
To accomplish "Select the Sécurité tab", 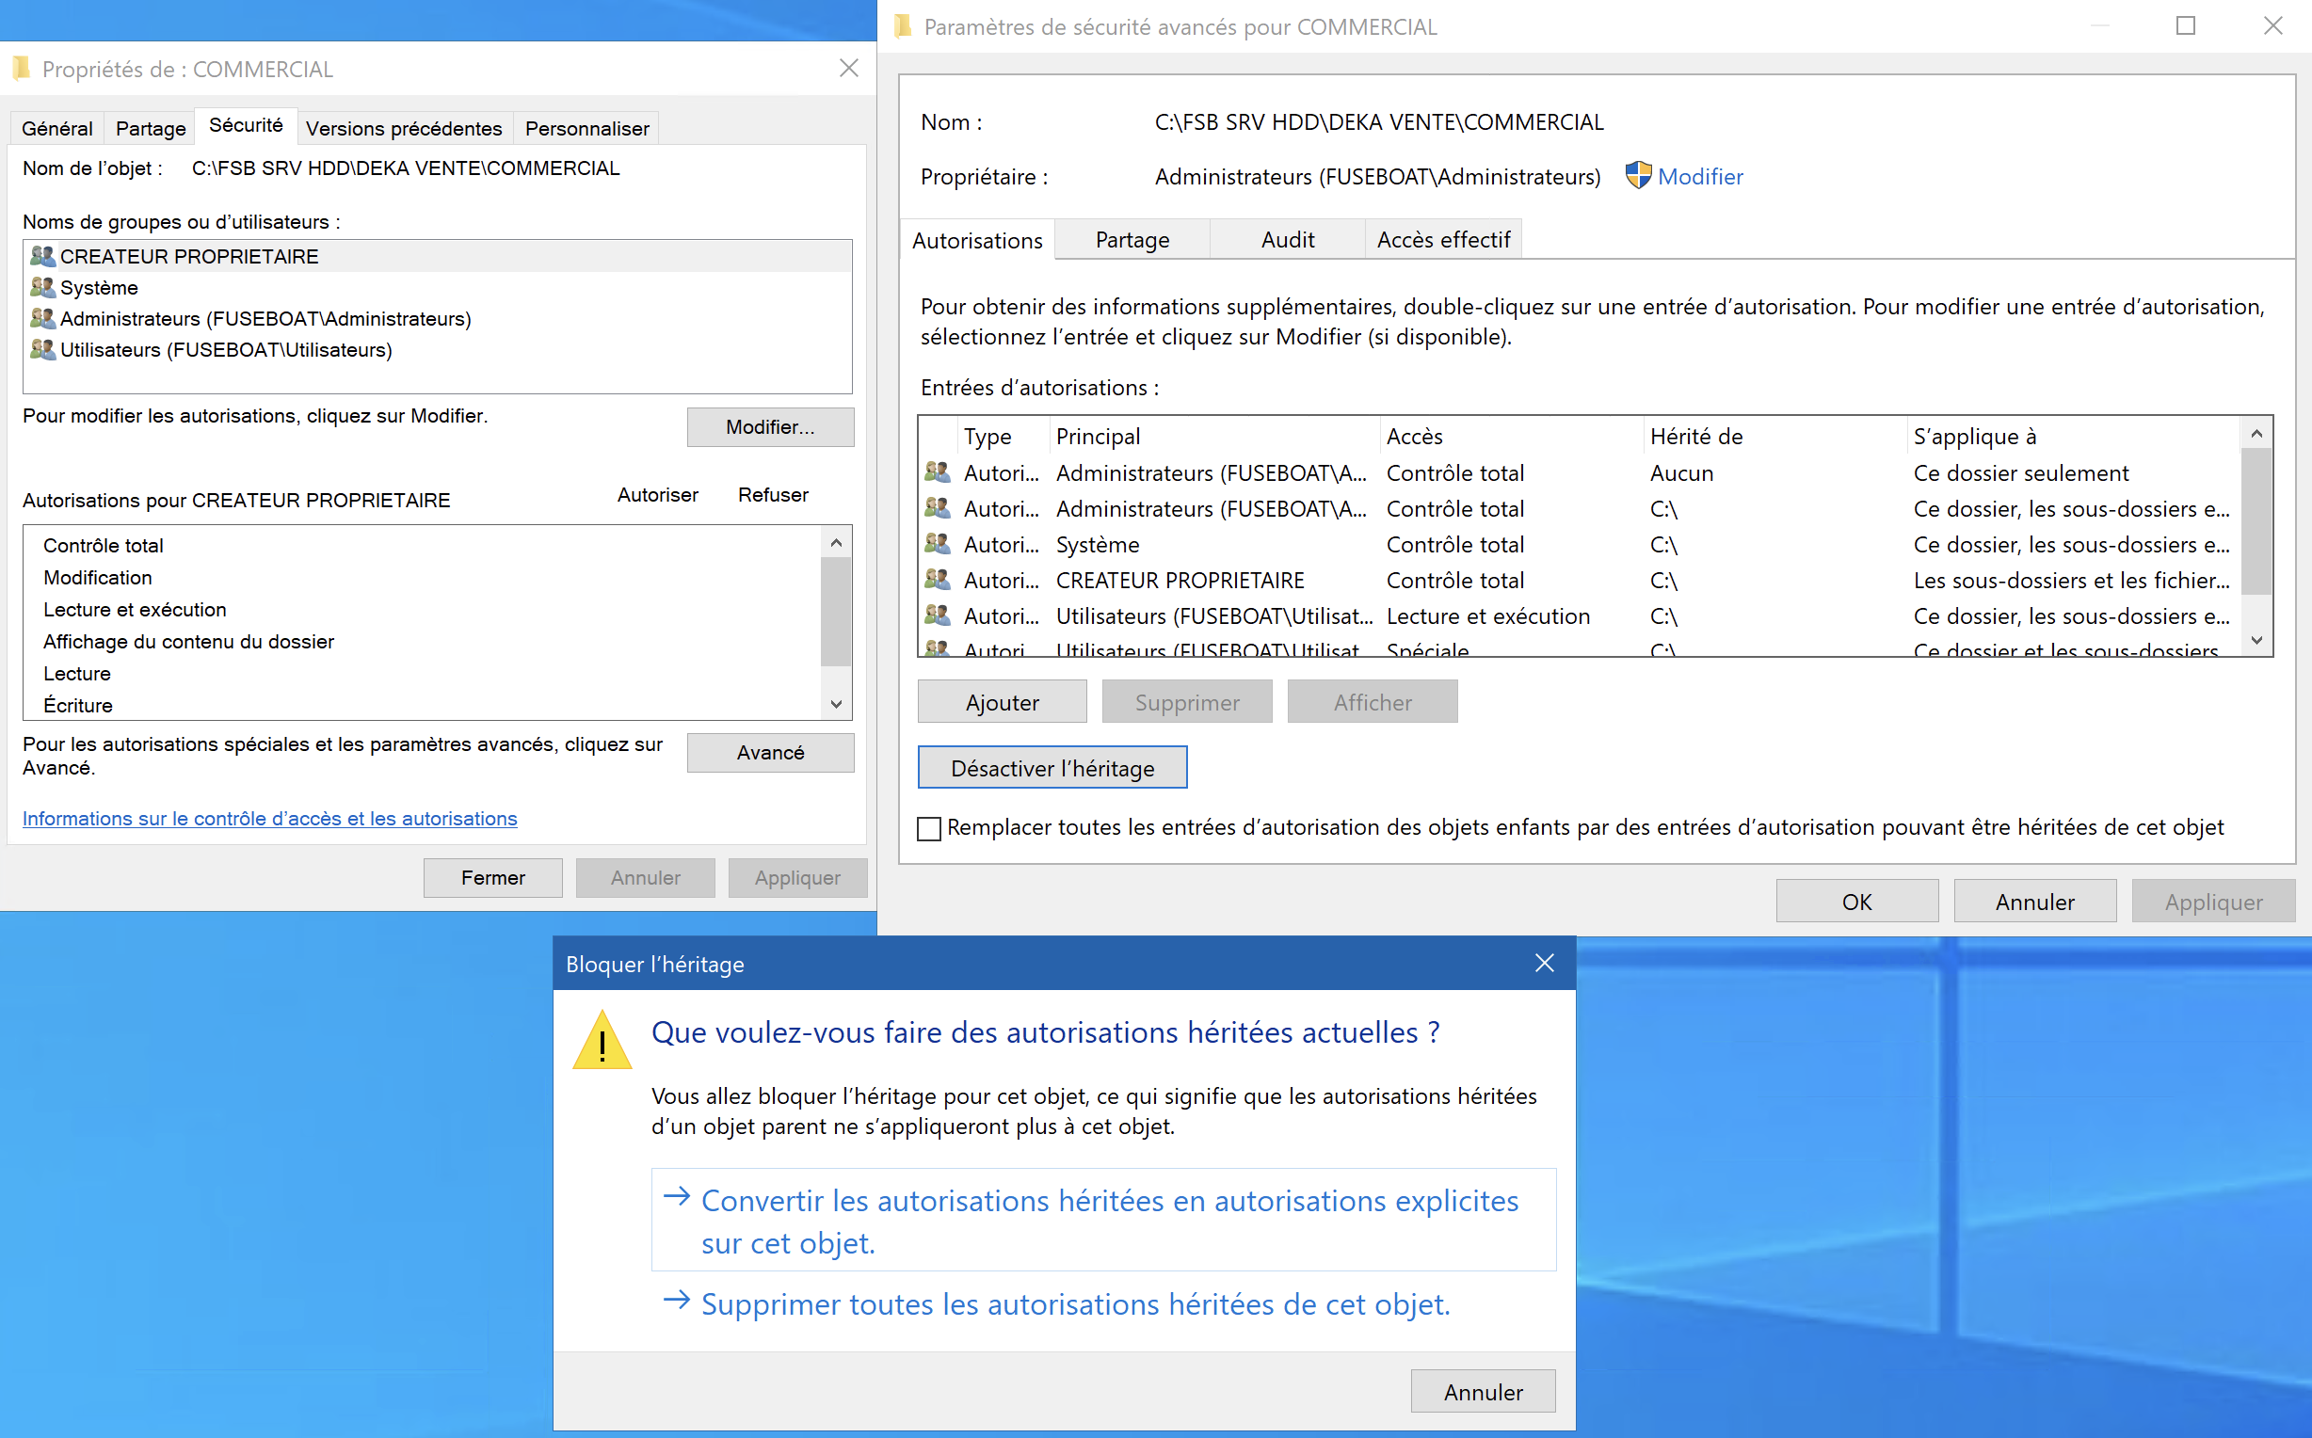I will (x=247, y=125).
